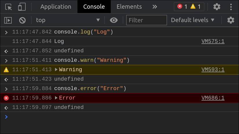239x134 pixels.
Task: Switch to the Elements tab
Action: click(129, 7)
